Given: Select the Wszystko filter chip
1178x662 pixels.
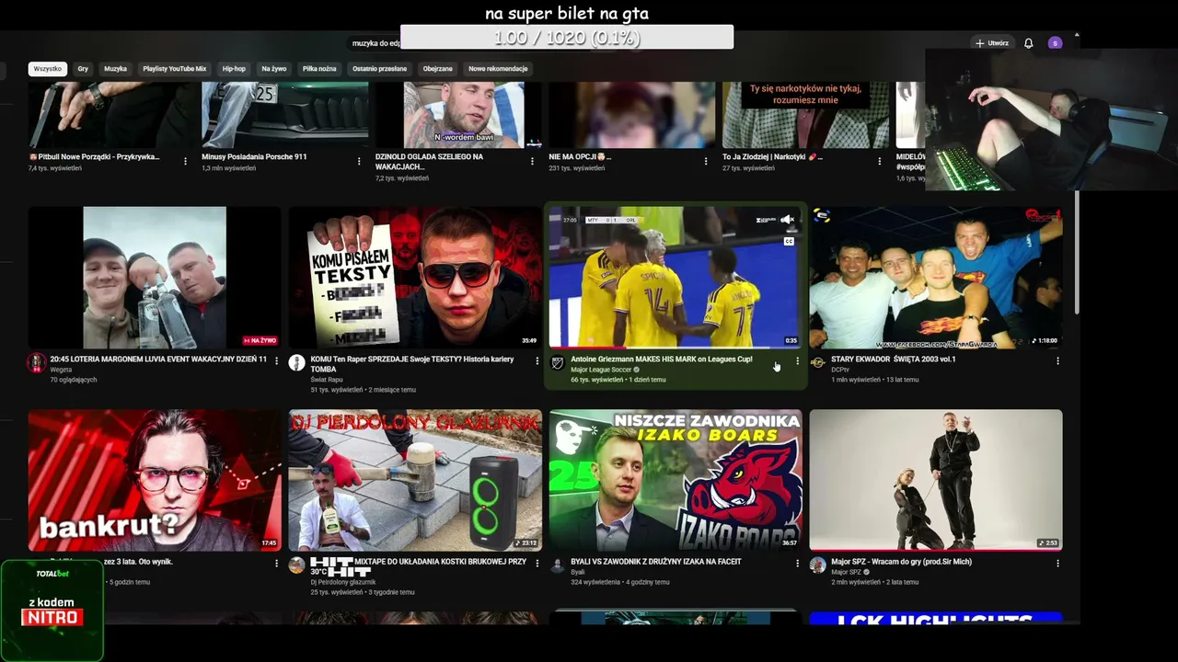Looking at the screenshot, I should point(48,69).
